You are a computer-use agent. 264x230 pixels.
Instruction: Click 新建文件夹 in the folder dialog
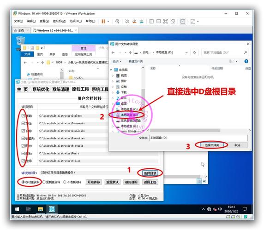point(136,61)
